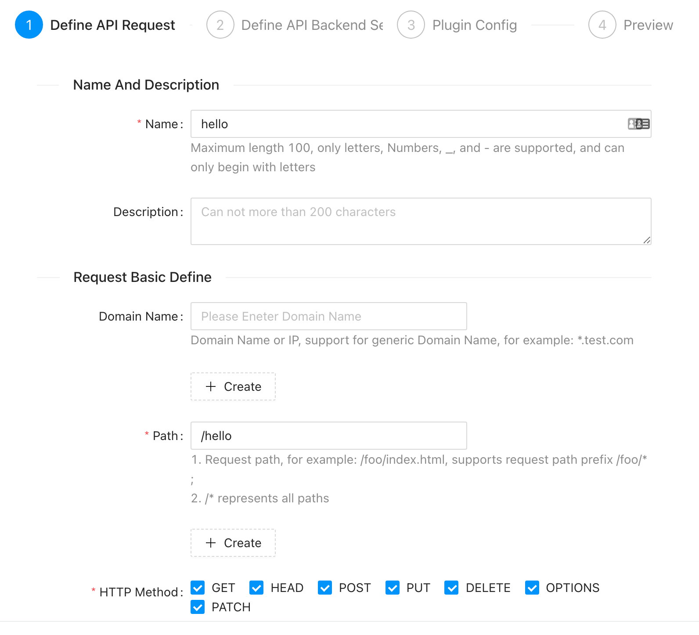Click the Description textarea resize handle
The height and width of the screenshot is (635, 699).
[647, 240]
